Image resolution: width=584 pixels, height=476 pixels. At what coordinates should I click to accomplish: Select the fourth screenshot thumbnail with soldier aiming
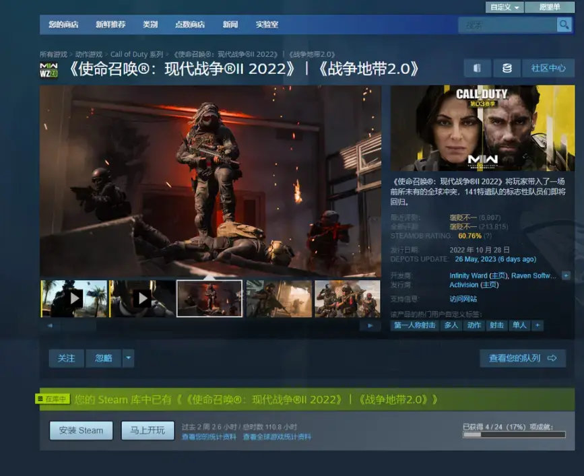pyautogui.click(x=279, y=298)
